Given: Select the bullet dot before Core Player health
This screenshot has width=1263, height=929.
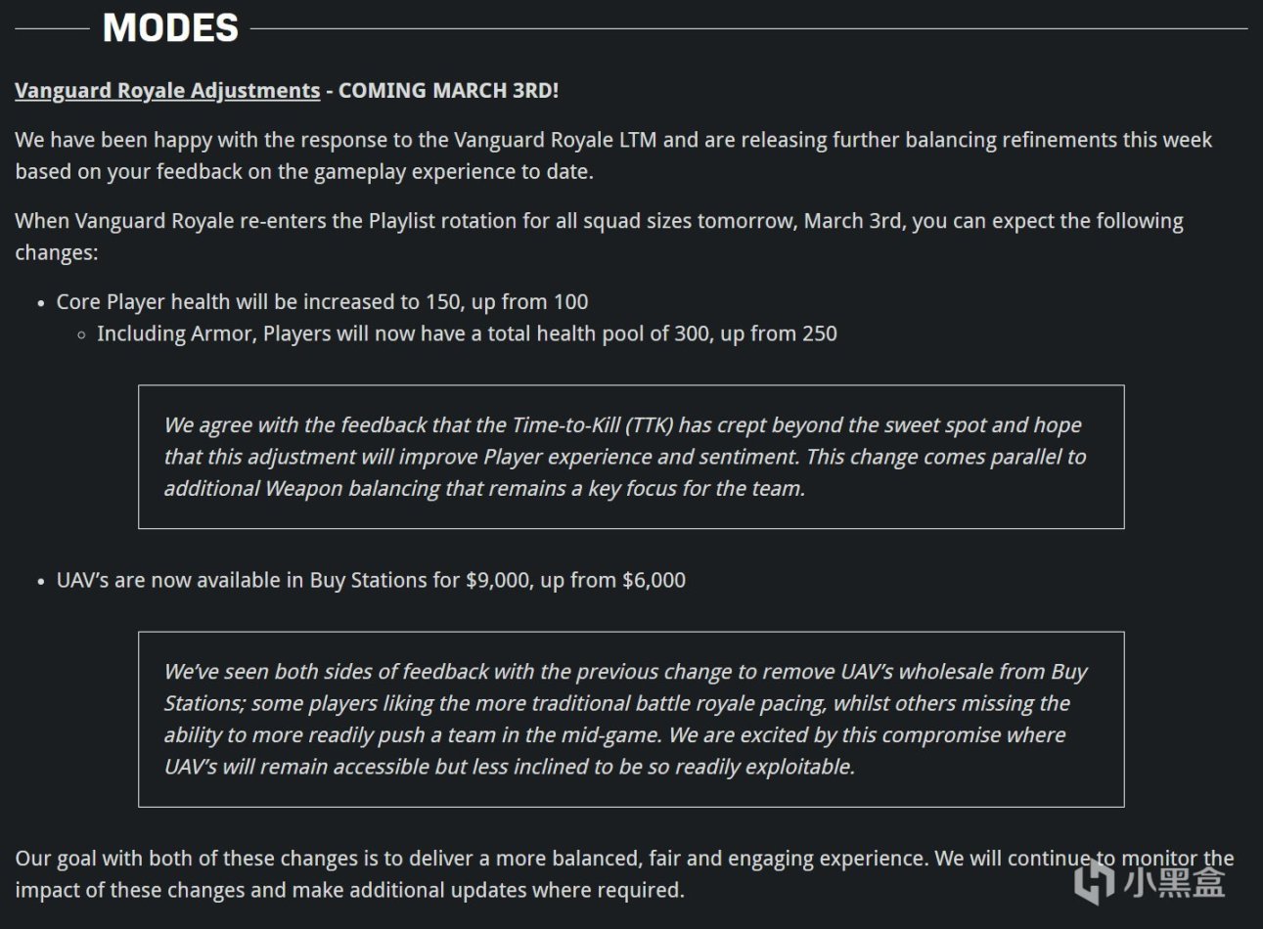Looking at the screenshot, I should (x=41, y=303).
